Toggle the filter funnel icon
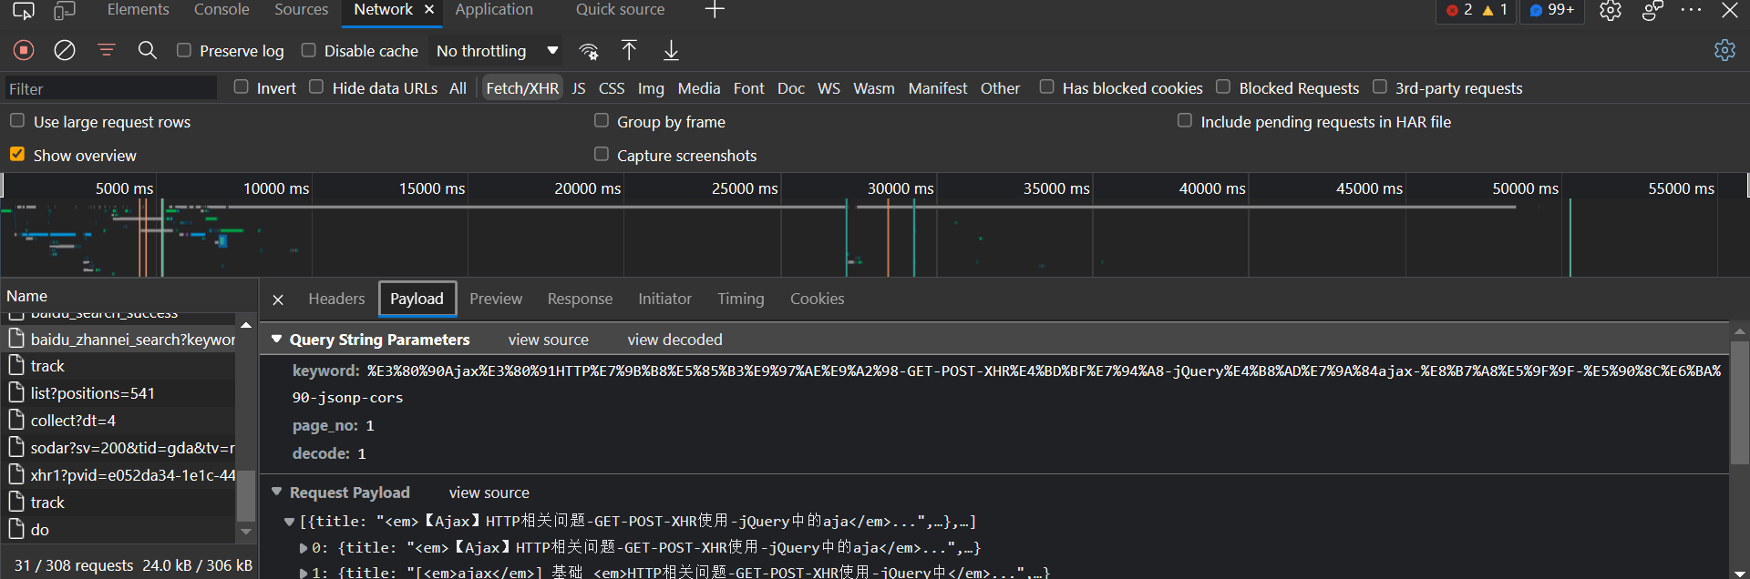 107,50
